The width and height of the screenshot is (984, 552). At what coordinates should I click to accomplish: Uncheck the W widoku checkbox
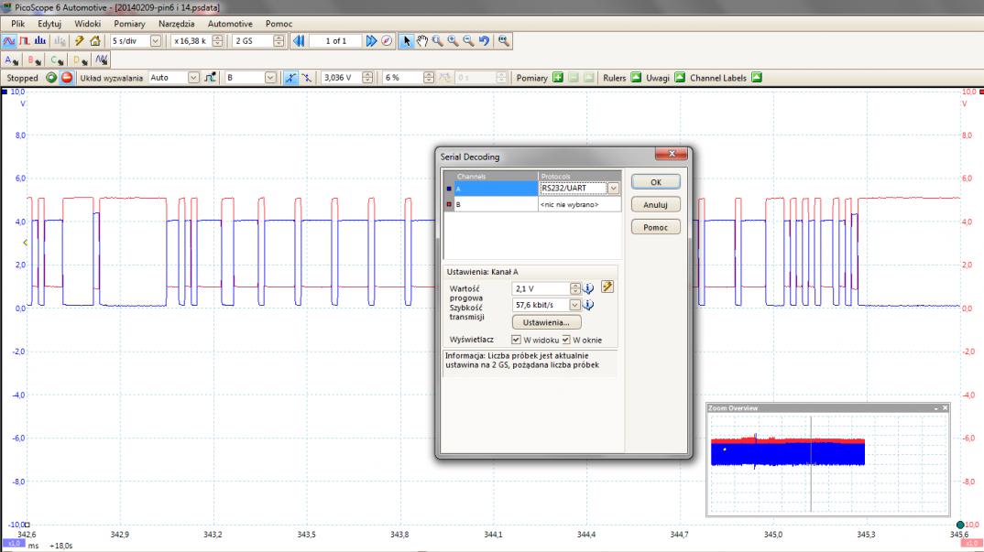pyautogui.click(x=517, y=340)
